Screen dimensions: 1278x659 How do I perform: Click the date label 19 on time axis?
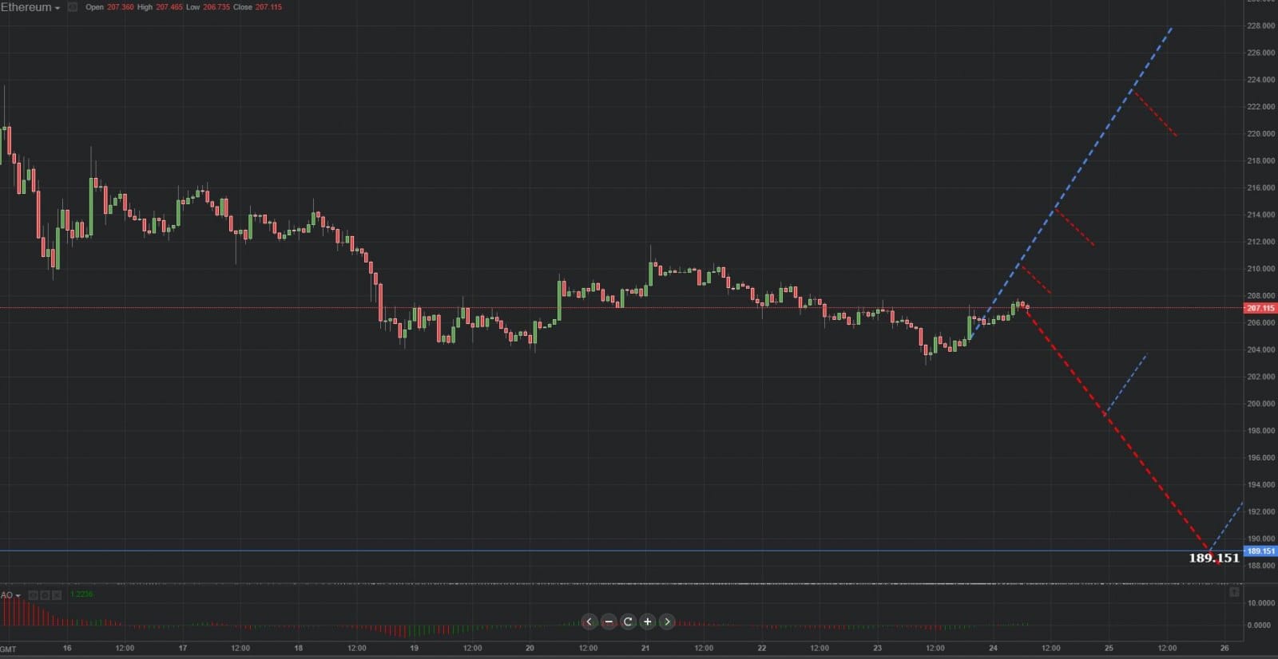414,648
